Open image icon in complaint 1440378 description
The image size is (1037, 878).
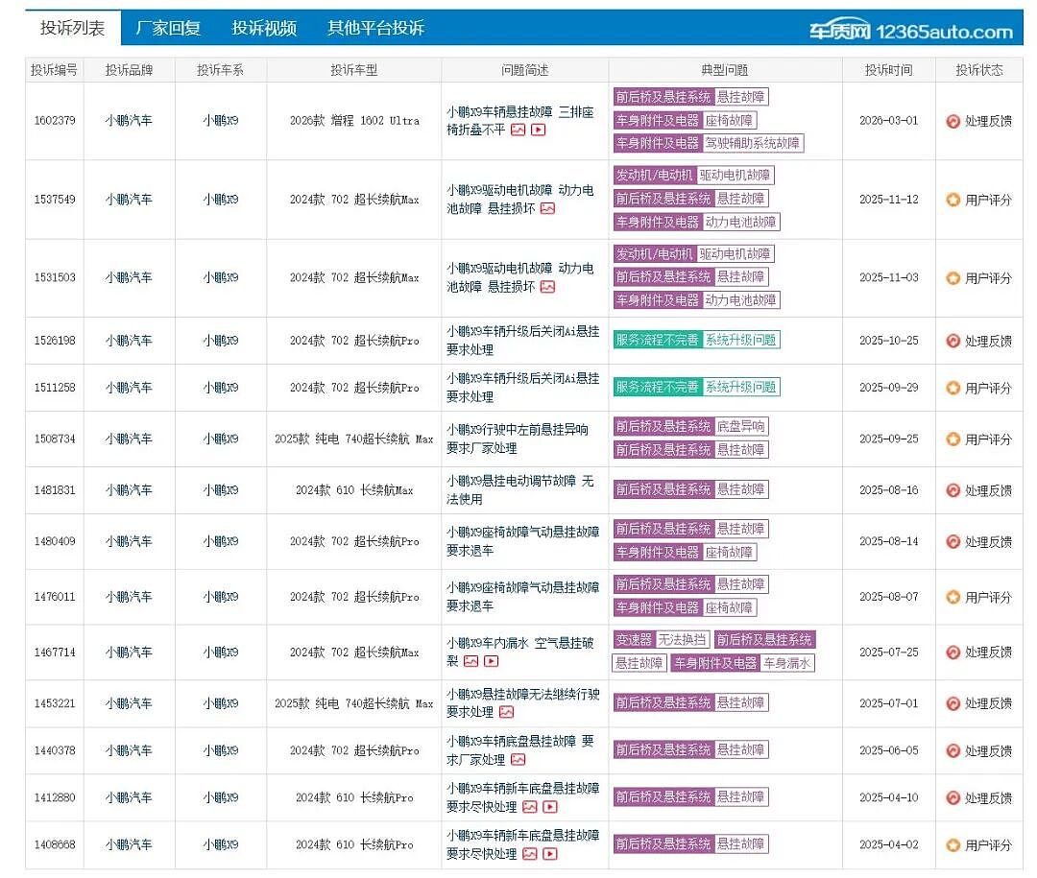pos(518,760)
